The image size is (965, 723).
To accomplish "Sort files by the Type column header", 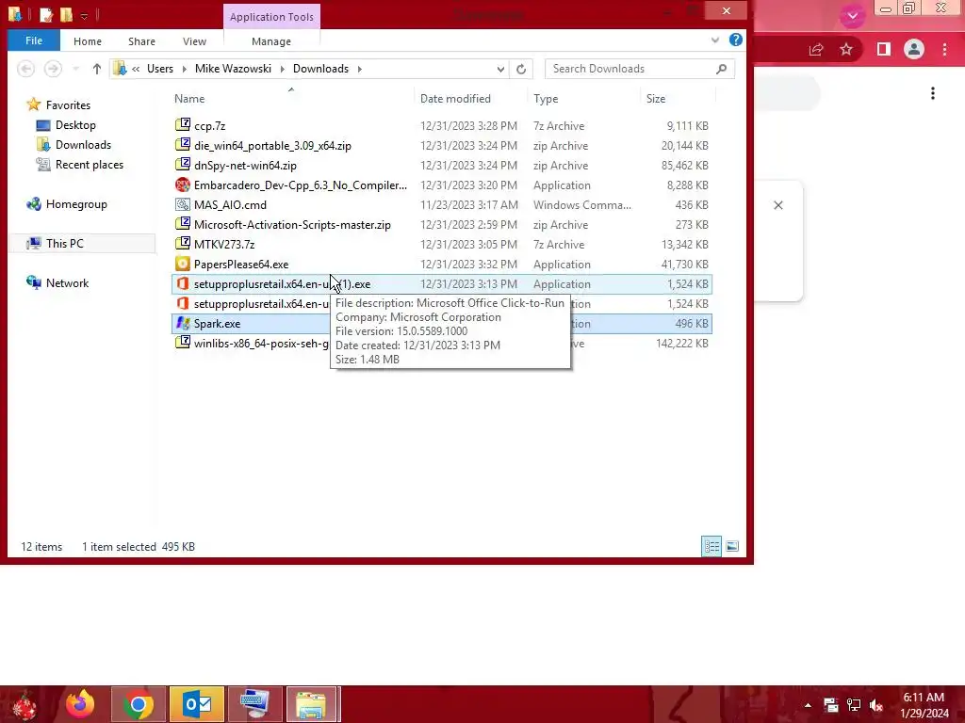I will [546, 98].
